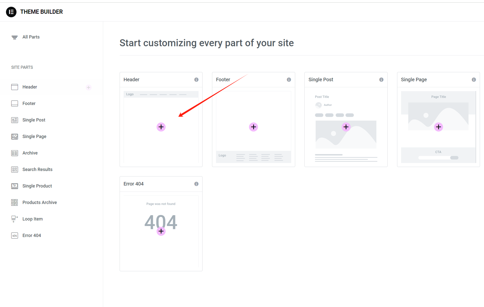Click the plus icon on Footer card
Image resolution: width=484 pixels, height=307 pixels.
253,126
